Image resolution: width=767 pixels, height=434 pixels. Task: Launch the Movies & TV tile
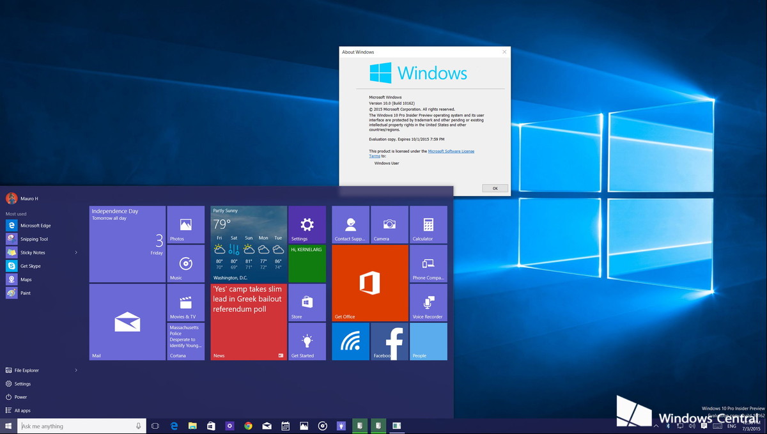click(186, 302)
